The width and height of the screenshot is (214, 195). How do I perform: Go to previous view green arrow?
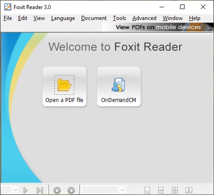pos(57,190)
